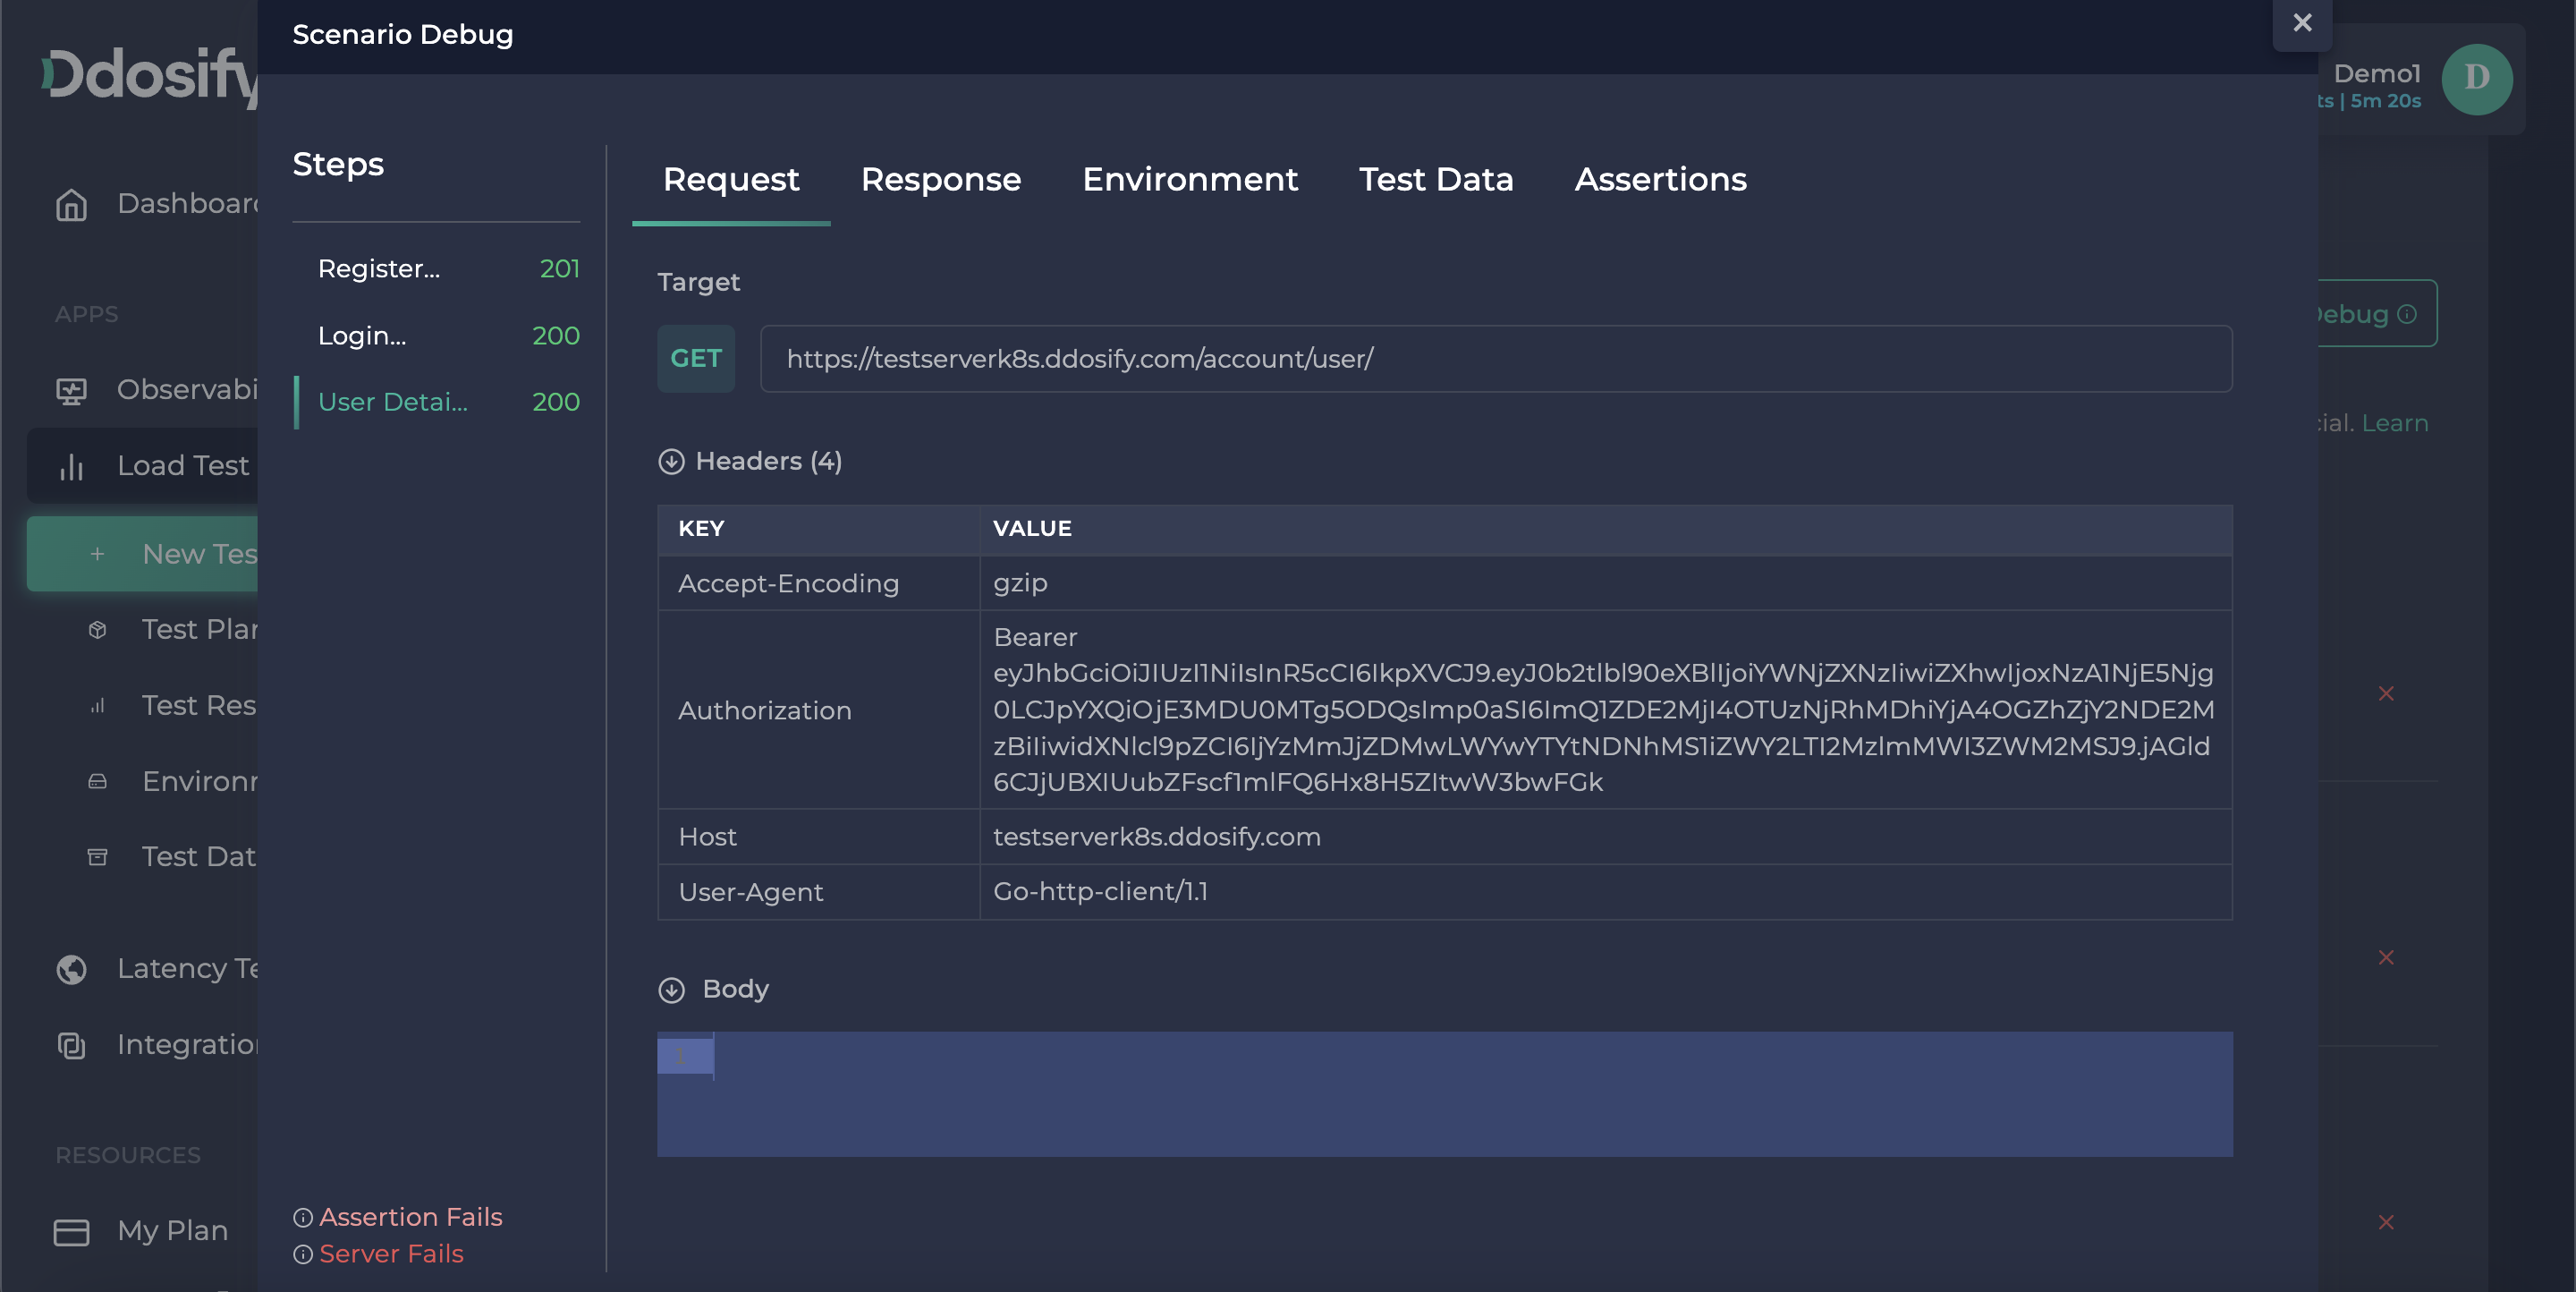Open Environments from the sidebar icon

point(97,782)
